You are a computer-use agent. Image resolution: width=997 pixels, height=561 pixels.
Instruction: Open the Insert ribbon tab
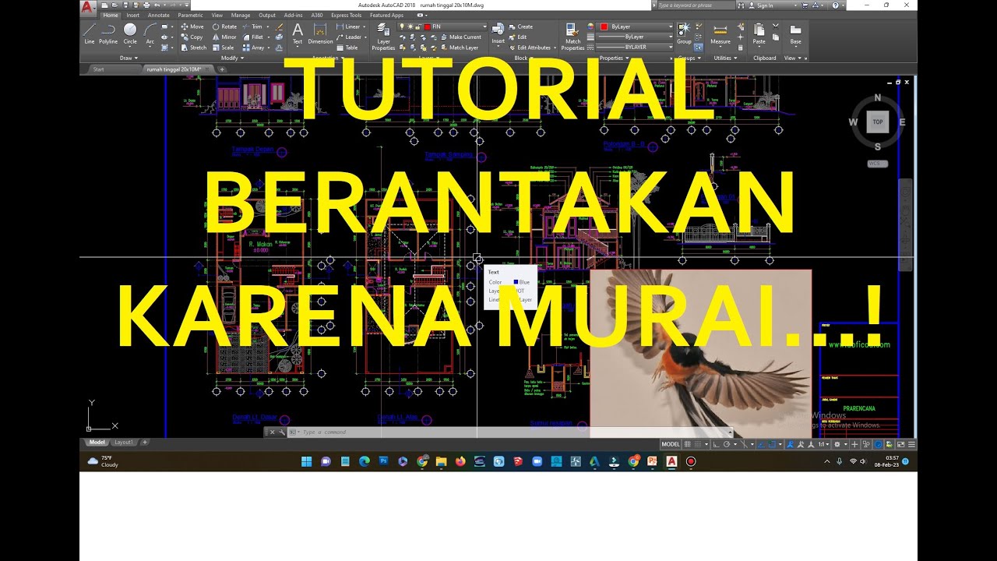tap(133, 15)
